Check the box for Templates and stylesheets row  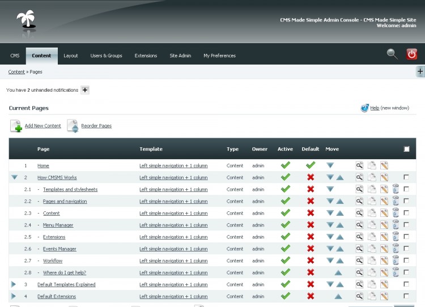click(406, 189)
